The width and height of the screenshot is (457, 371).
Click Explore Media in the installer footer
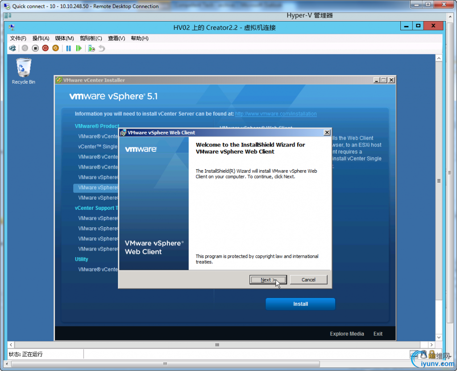click(x=347, y=333)
